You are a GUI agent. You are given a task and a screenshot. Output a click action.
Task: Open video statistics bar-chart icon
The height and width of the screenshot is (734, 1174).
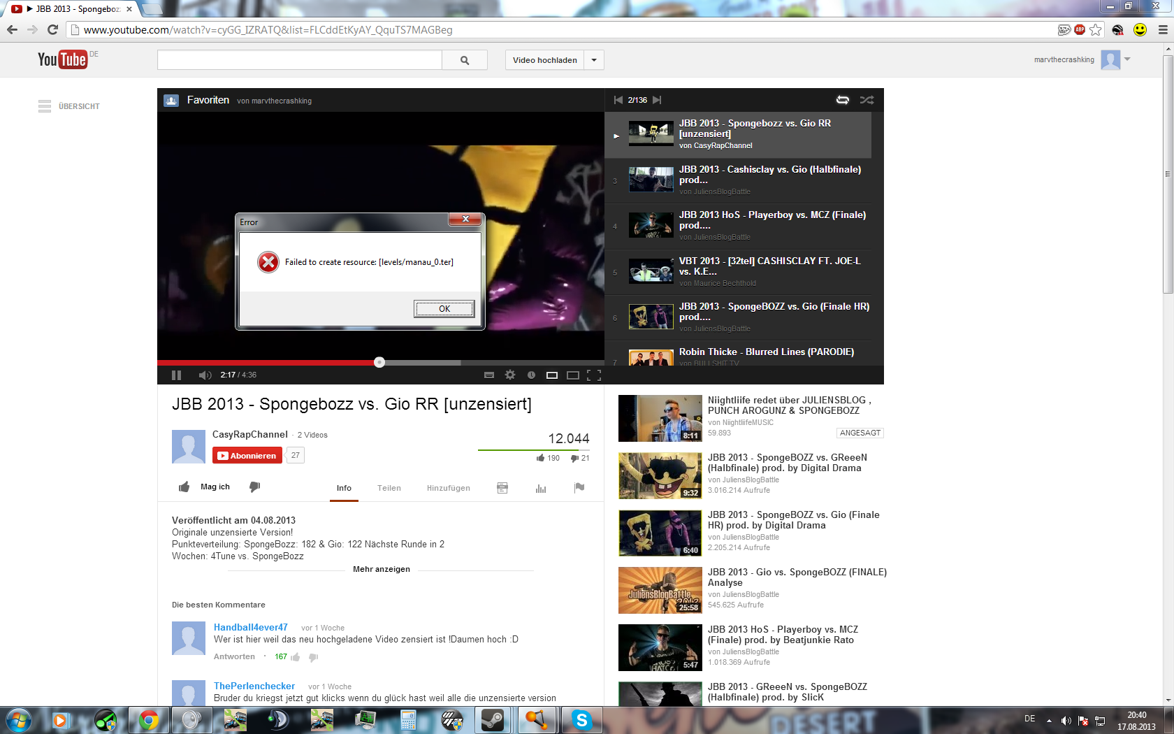point(541,488)
